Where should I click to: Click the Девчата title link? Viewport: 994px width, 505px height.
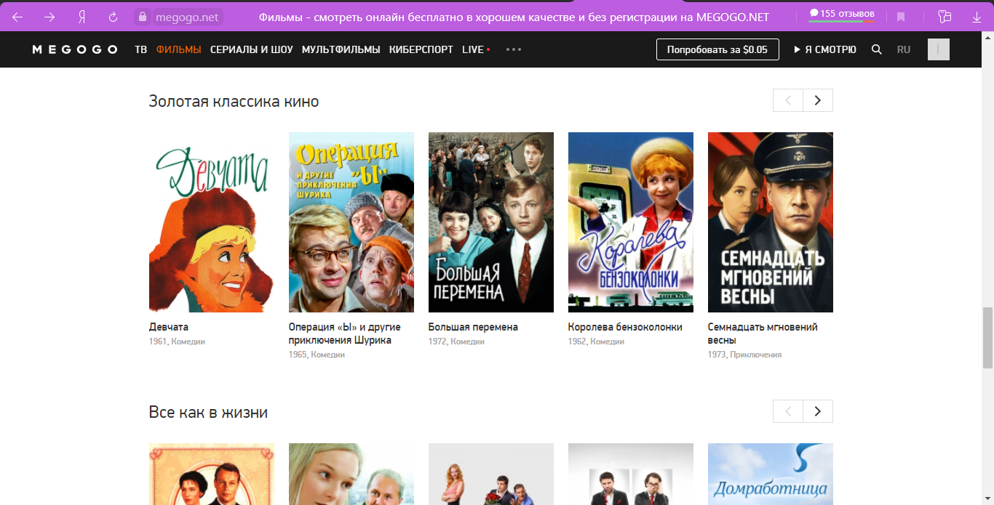169,327
